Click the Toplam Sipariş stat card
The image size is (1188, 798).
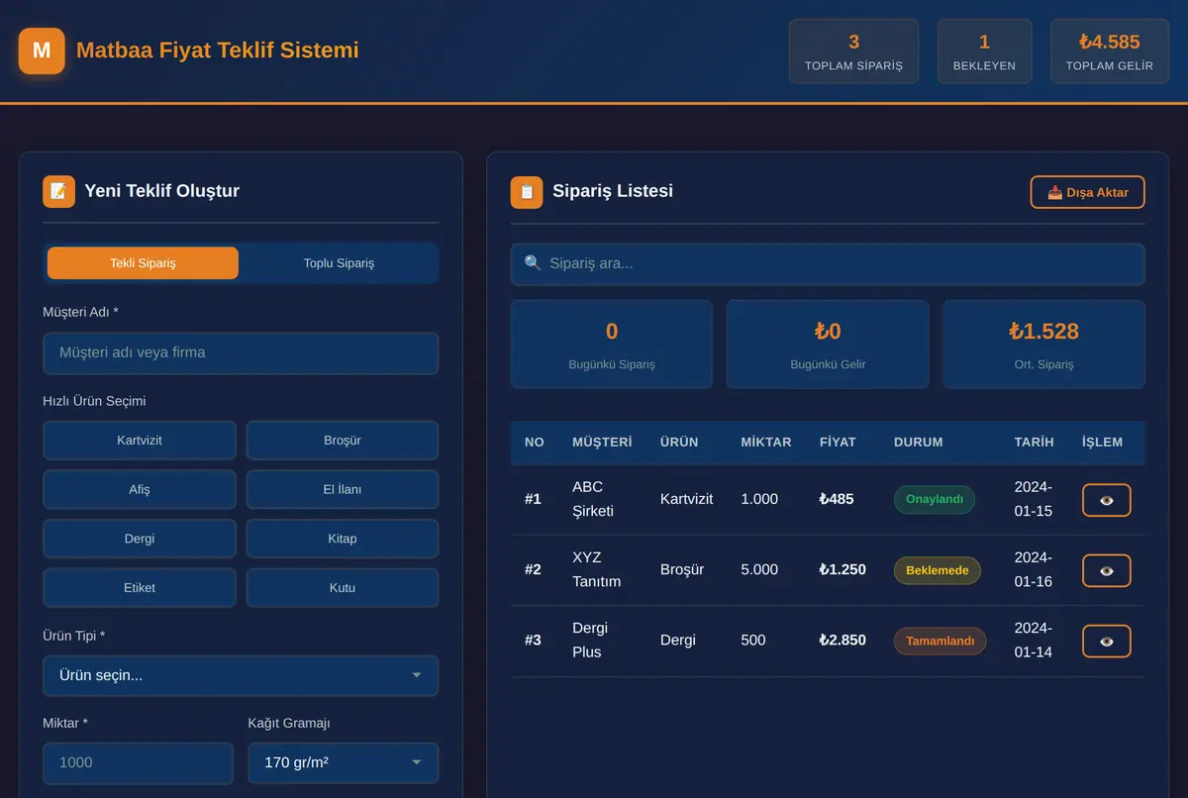[853, 51]
